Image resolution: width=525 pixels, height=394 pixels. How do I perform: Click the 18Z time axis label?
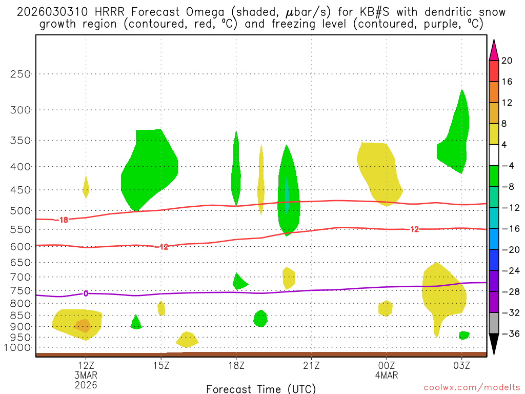click(x=236, y=365)
